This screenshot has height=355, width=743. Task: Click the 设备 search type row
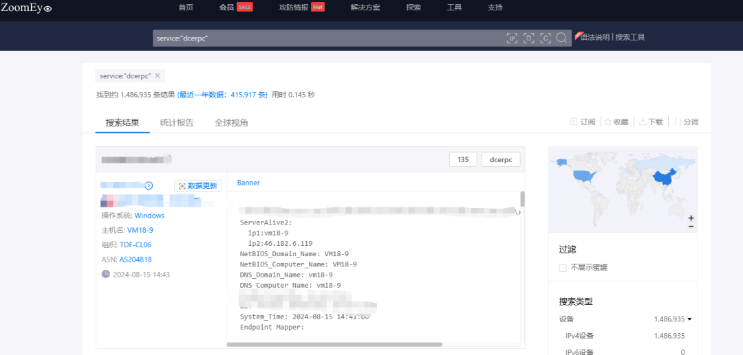click(x=625, y=319)
